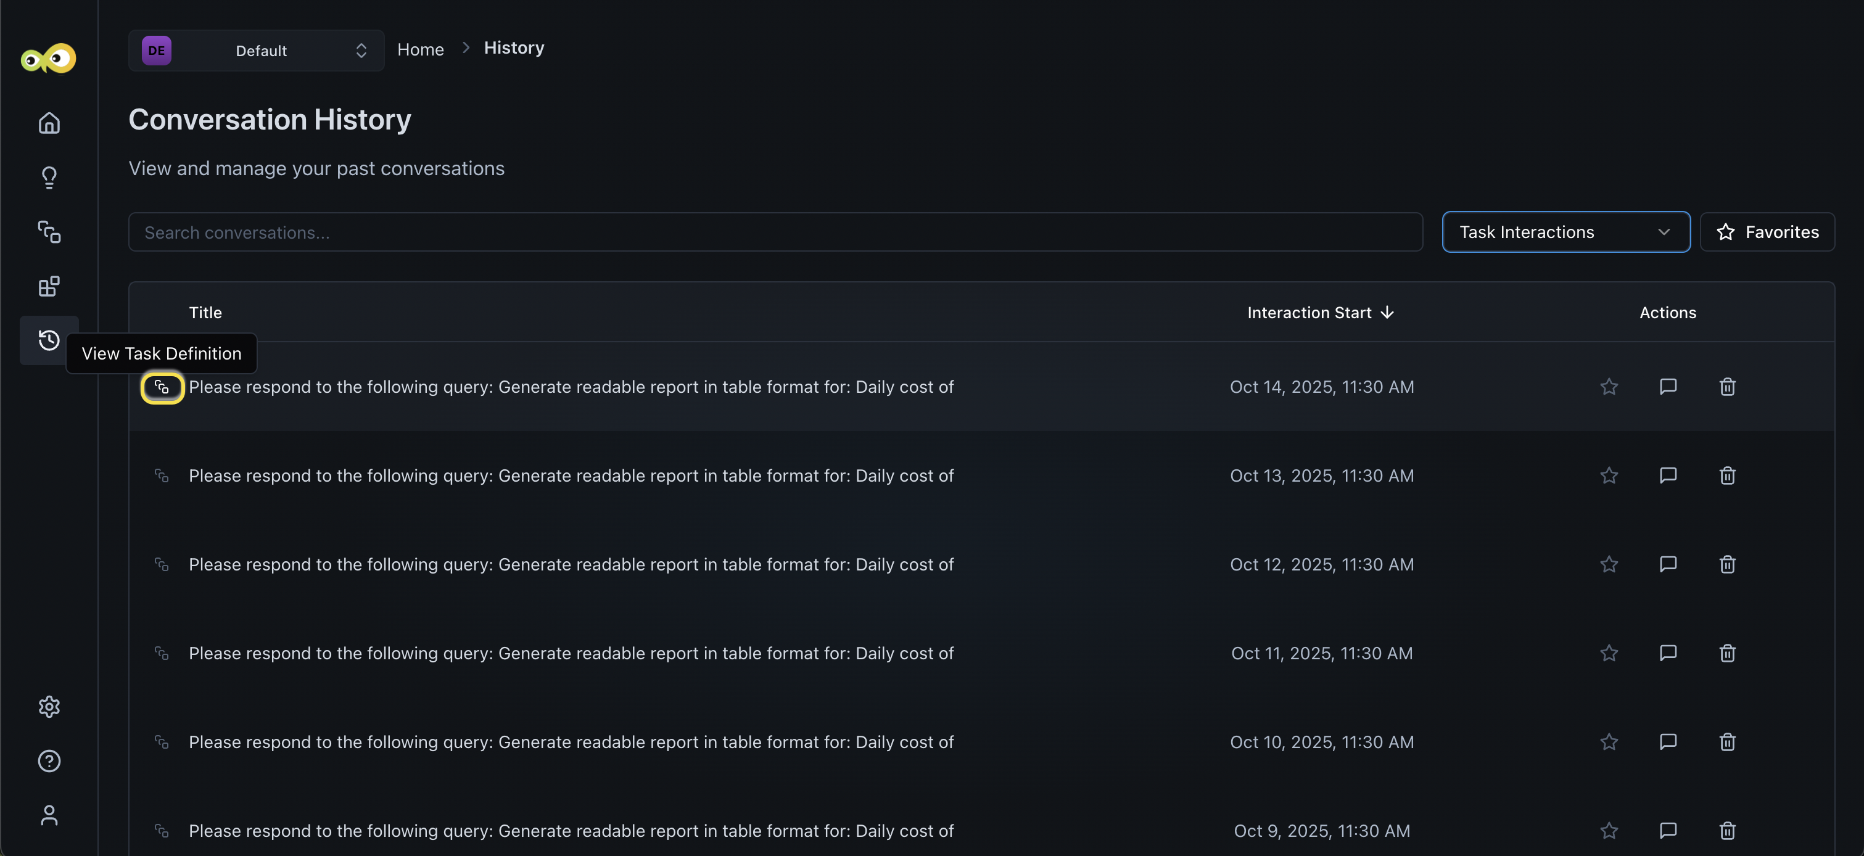Screen dimensions: 1864x856
Task: Open the Help question mark icon
Action: [x=49, y=761]
